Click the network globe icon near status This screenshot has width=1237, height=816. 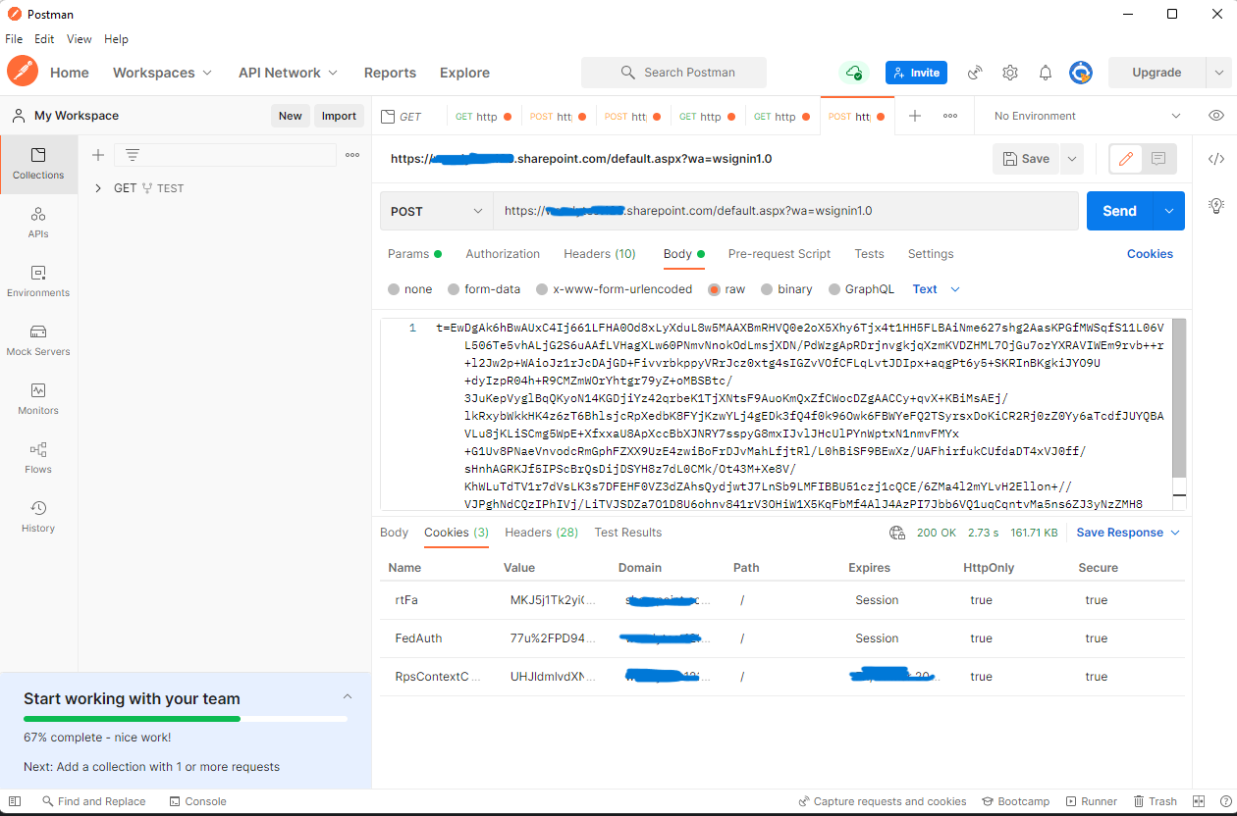(897, 533)
